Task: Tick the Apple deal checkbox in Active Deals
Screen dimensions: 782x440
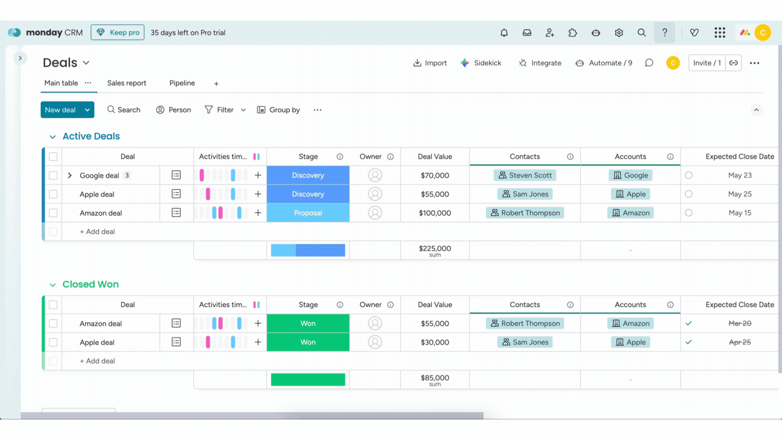Action: pos(53,194)
